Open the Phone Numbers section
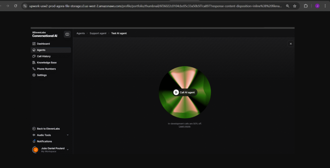Image resolution: width=330 pixels, height=168 pixels. pos(46,69)
